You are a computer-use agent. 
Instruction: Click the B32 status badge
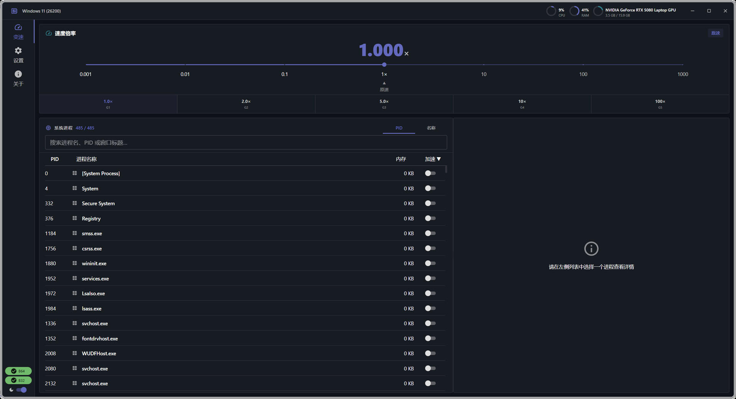coord(18,380)
